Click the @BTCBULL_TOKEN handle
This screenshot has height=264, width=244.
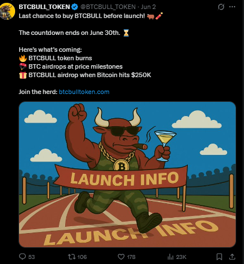[x=108, y=7]
